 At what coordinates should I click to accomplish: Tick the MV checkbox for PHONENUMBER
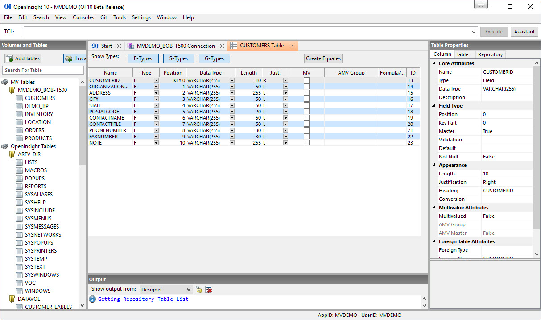(x=306, y=130)
